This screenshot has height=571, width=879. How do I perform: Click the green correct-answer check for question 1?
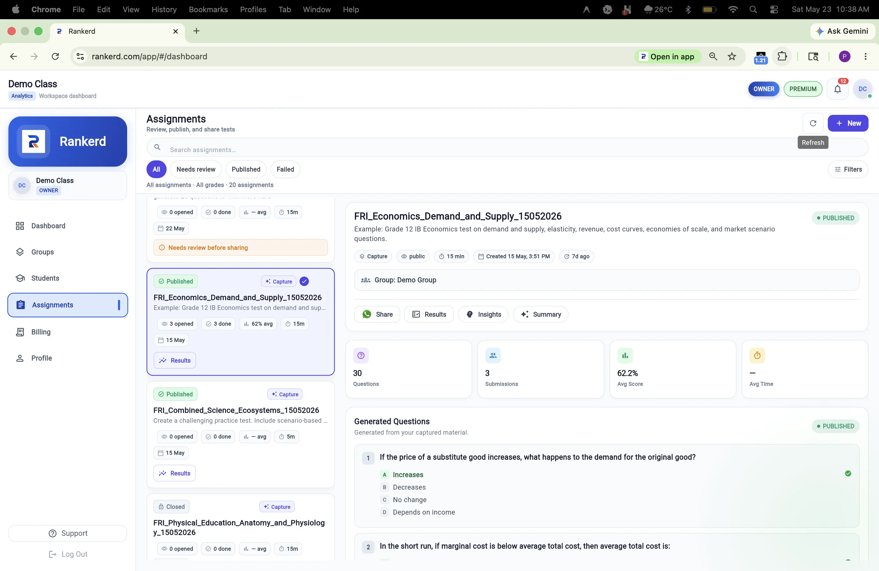click(848, 474)
